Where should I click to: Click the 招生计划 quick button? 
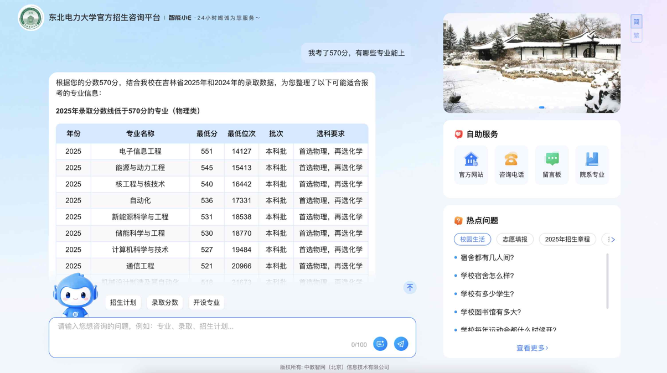click(x=123, y=302)
